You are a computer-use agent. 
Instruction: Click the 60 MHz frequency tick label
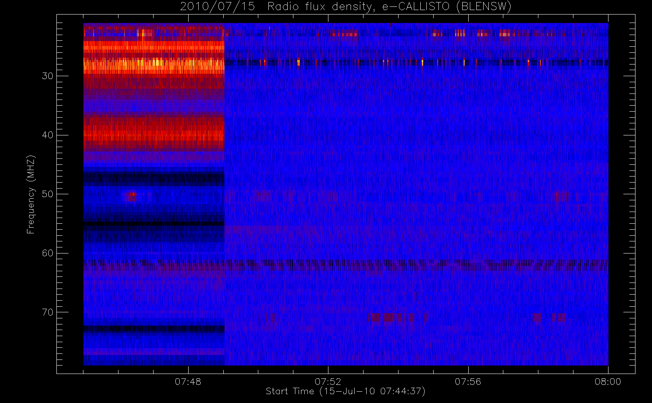click(x=48, y=253)
